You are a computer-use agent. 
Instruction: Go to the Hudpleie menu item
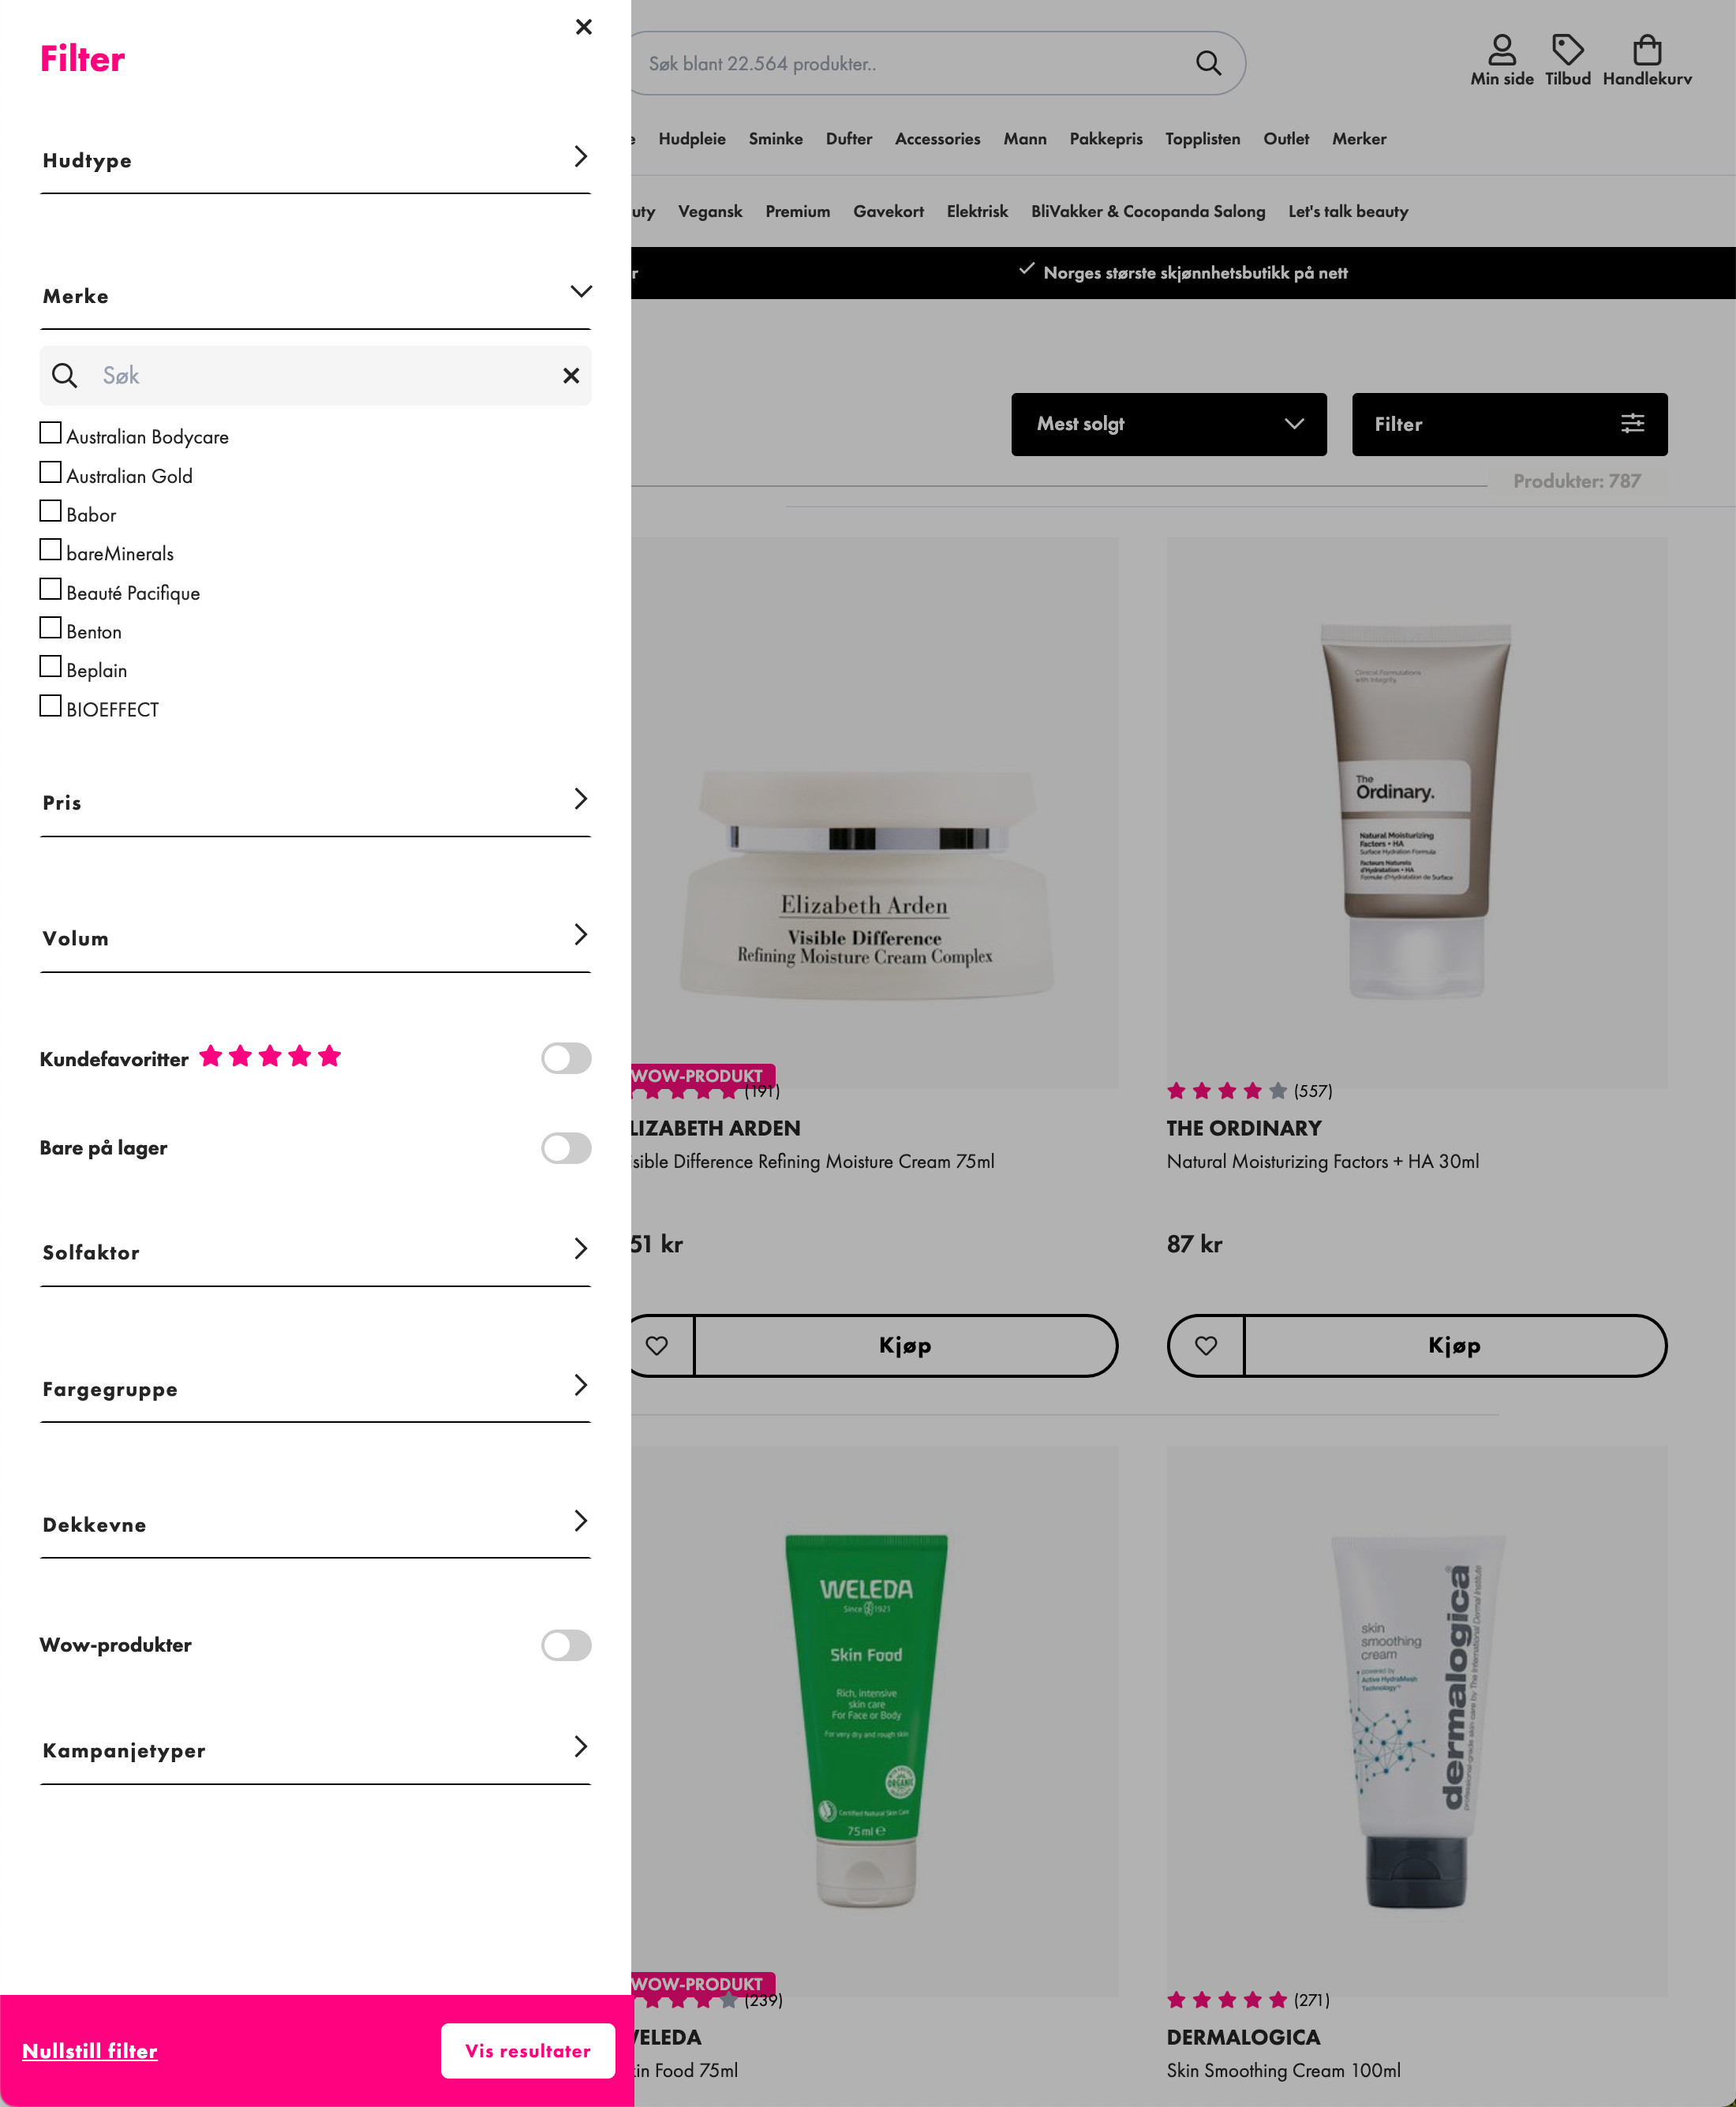(692, 139)
